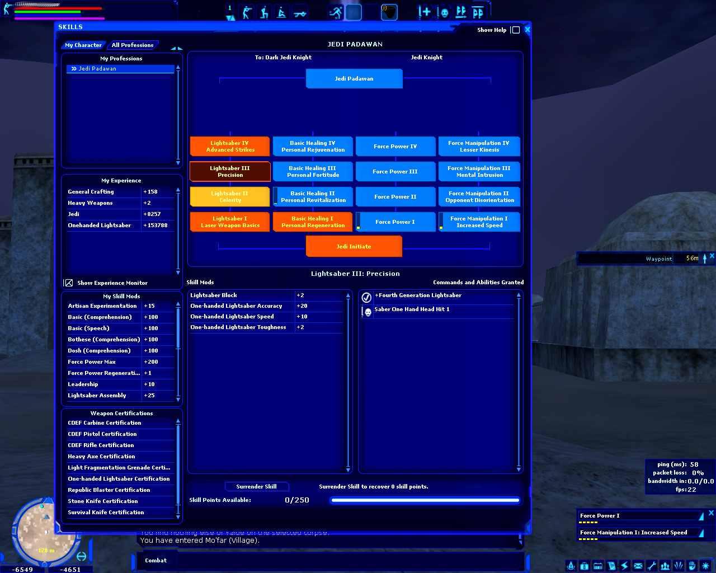Click the minimap zoom minus icon
The height and width of the screenshot is (573, 716).
click(82, 556)
